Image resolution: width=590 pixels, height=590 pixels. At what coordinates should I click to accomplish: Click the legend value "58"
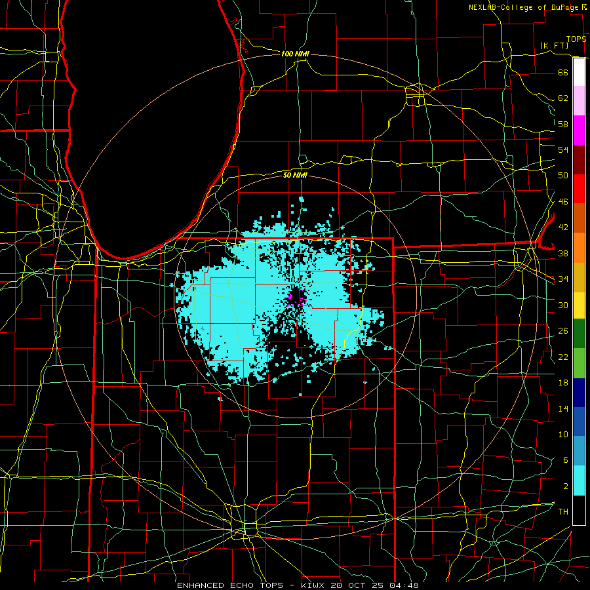tap(563, 124)
